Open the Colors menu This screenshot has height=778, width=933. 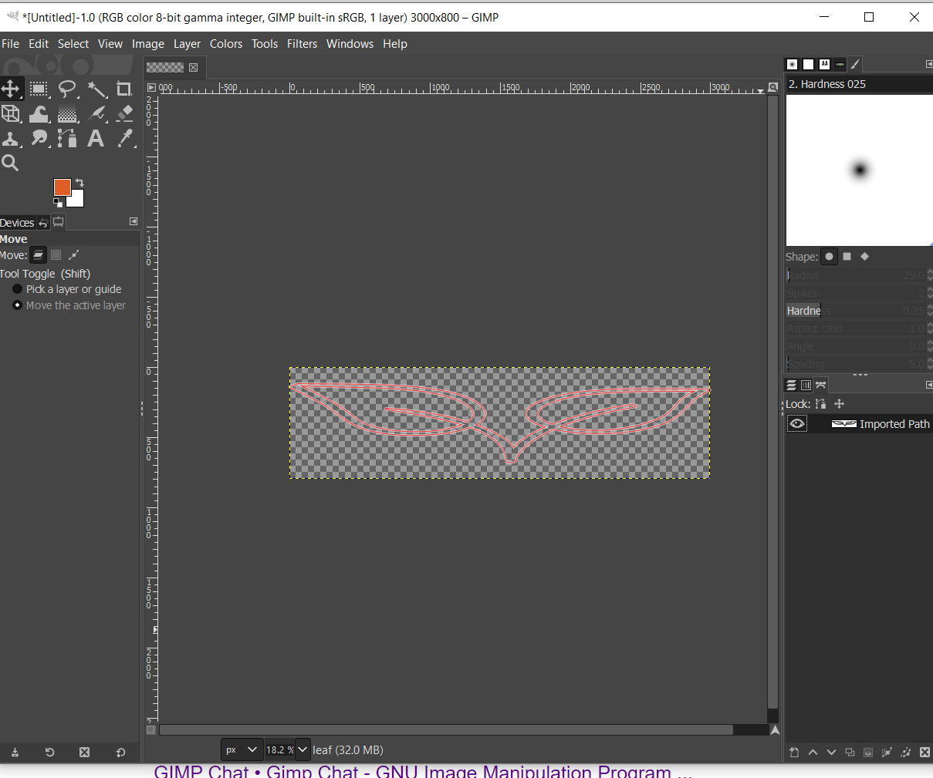225,44
